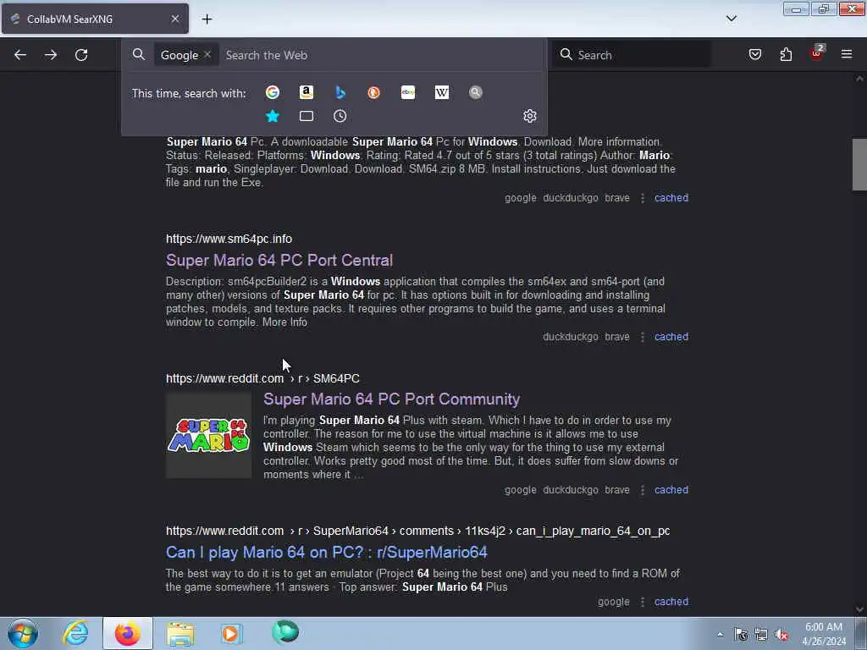The height and width of the screenshot is (650, 867).
Task: Choose the gray magnifier search engine icon
Action: tap(476, 92)
